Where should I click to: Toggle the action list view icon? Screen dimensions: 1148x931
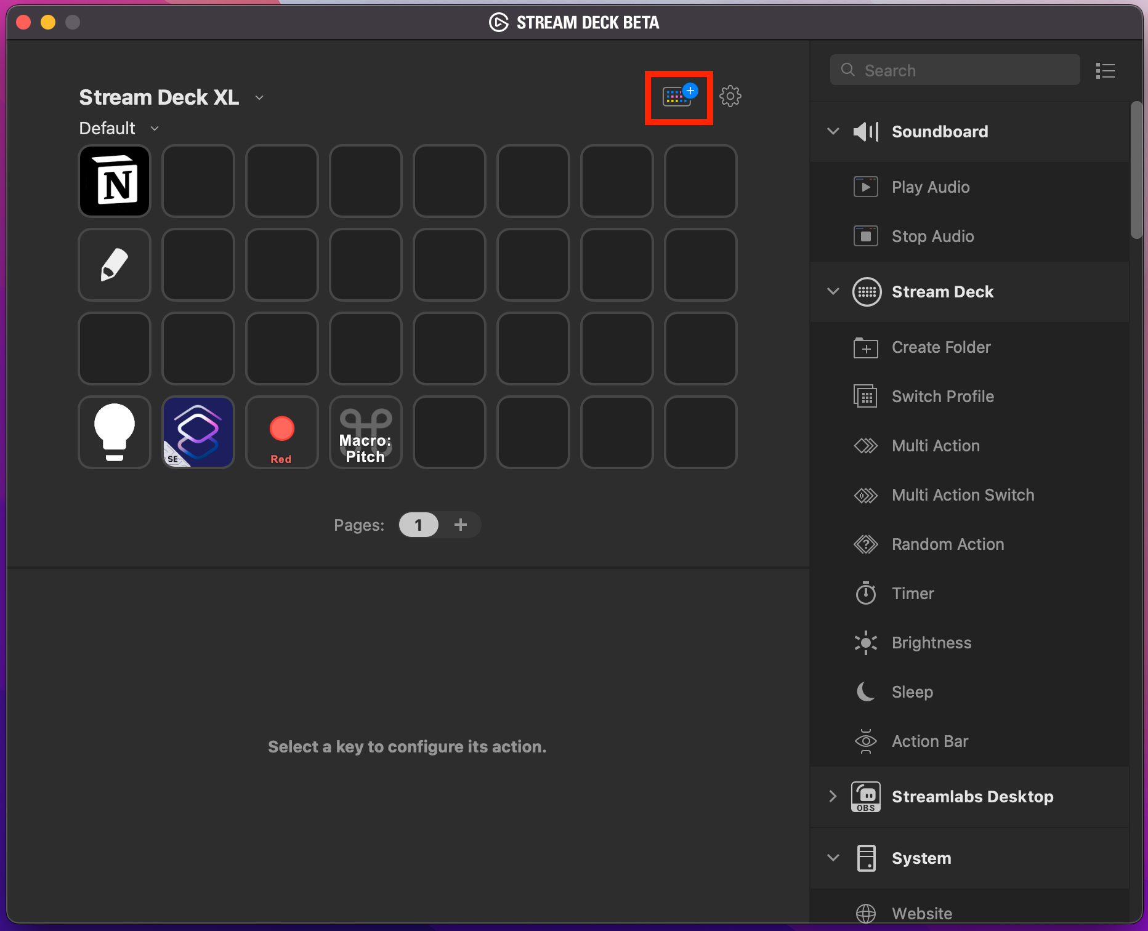[1106, 71]
